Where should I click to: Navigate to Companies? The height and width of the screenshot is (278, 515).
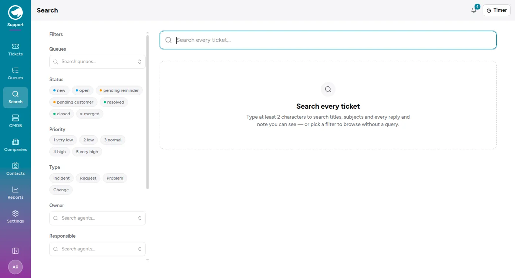tap(15, 145)
